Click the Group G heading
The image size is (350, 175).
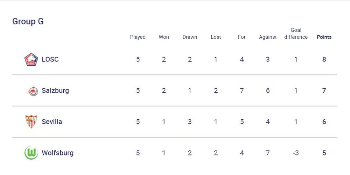coord(28,21)
